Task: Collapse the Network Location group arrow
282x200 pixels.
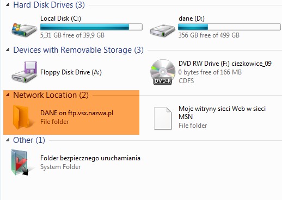Action: coord(8,95)
